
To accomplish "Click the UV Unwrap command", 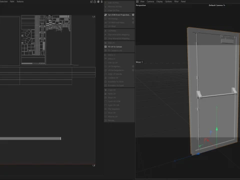I will 117,18.
